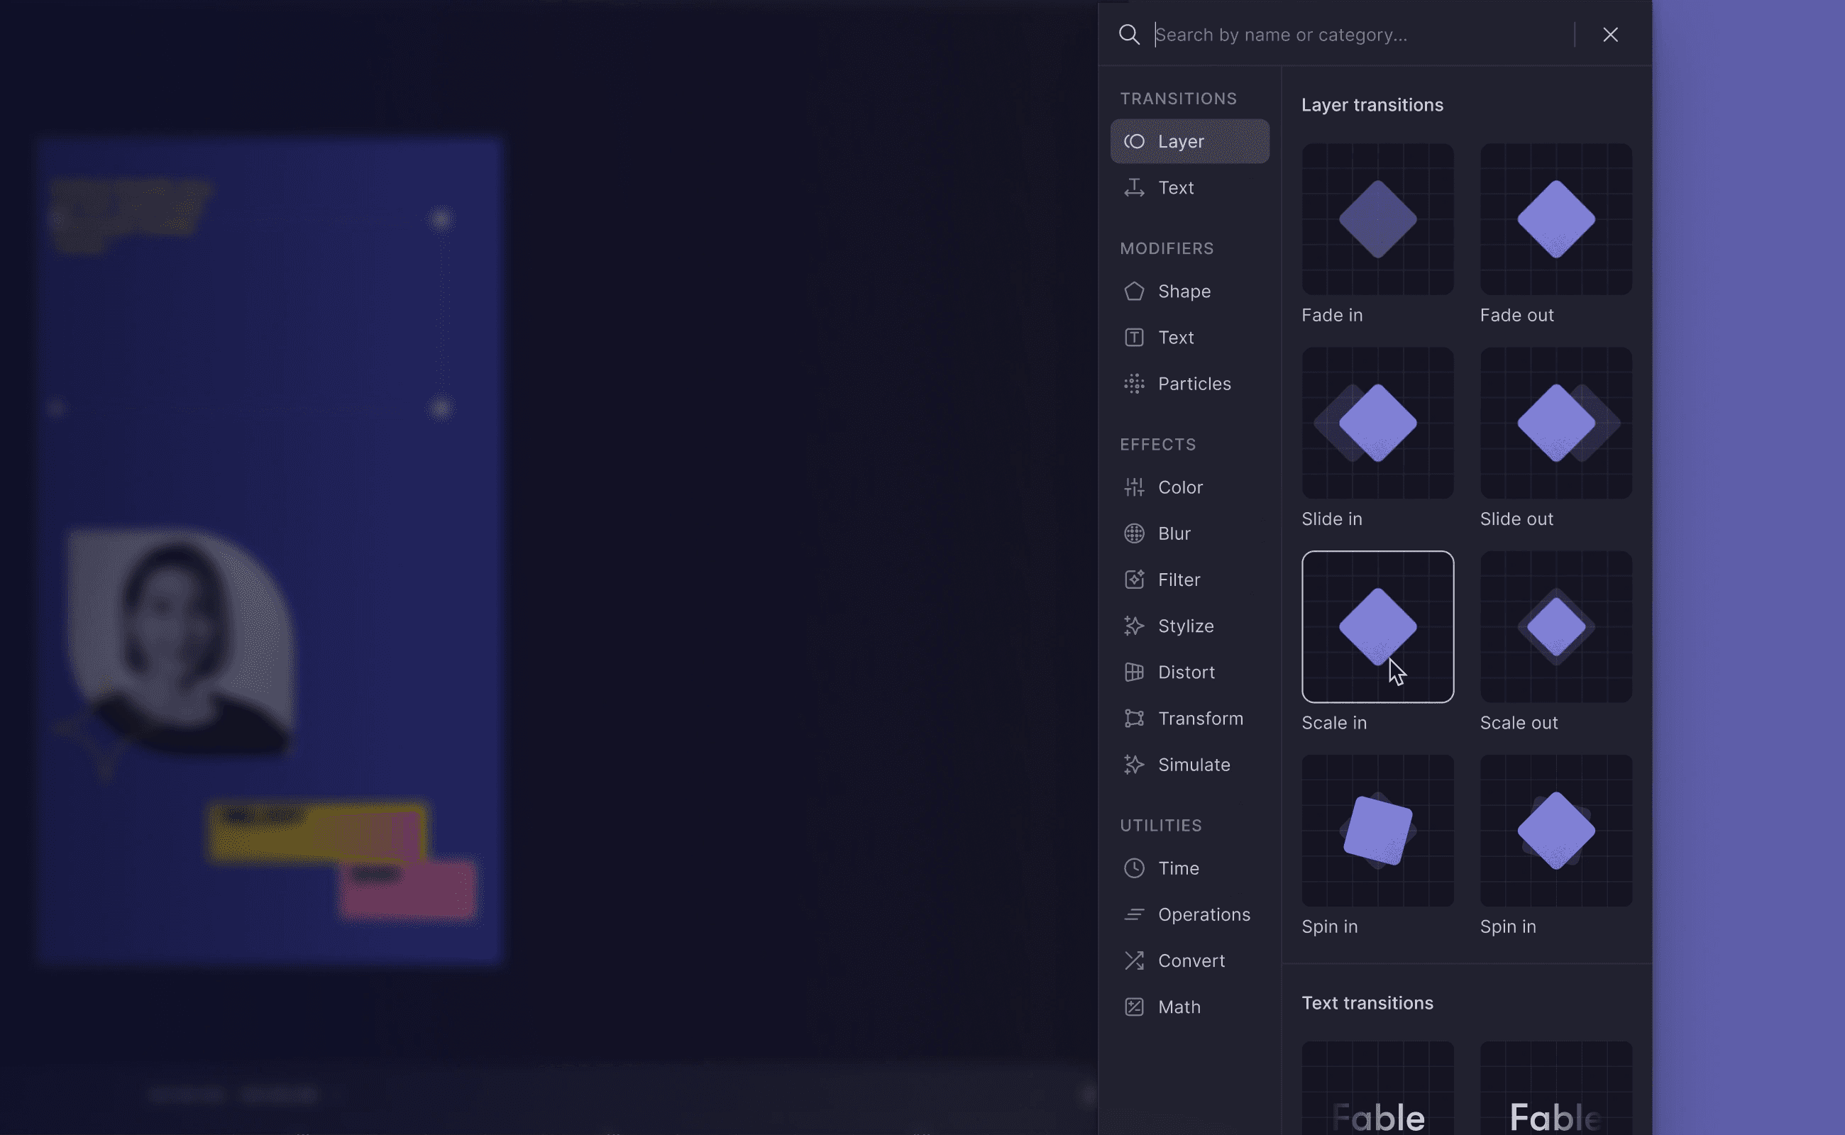Select the Distort effects category

pos(1186,672)
